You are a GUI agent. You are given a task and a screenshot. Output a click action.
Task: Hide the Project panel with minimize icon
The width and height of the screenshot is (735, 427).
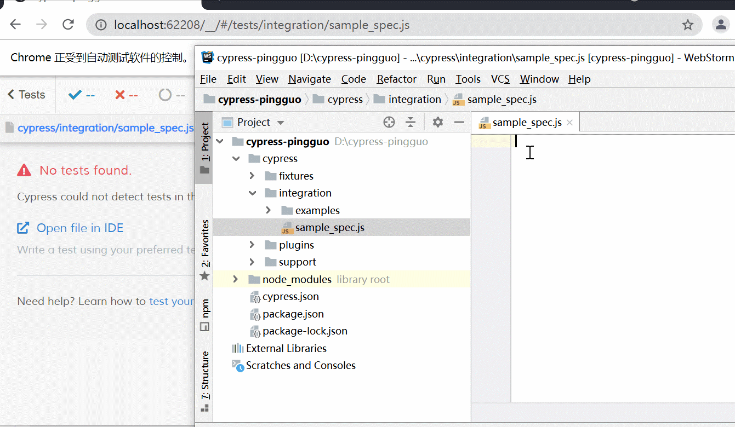(x=459, y=122)
